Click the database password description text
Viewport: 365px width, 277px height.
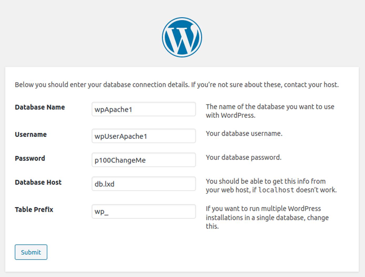coord(244,157)
